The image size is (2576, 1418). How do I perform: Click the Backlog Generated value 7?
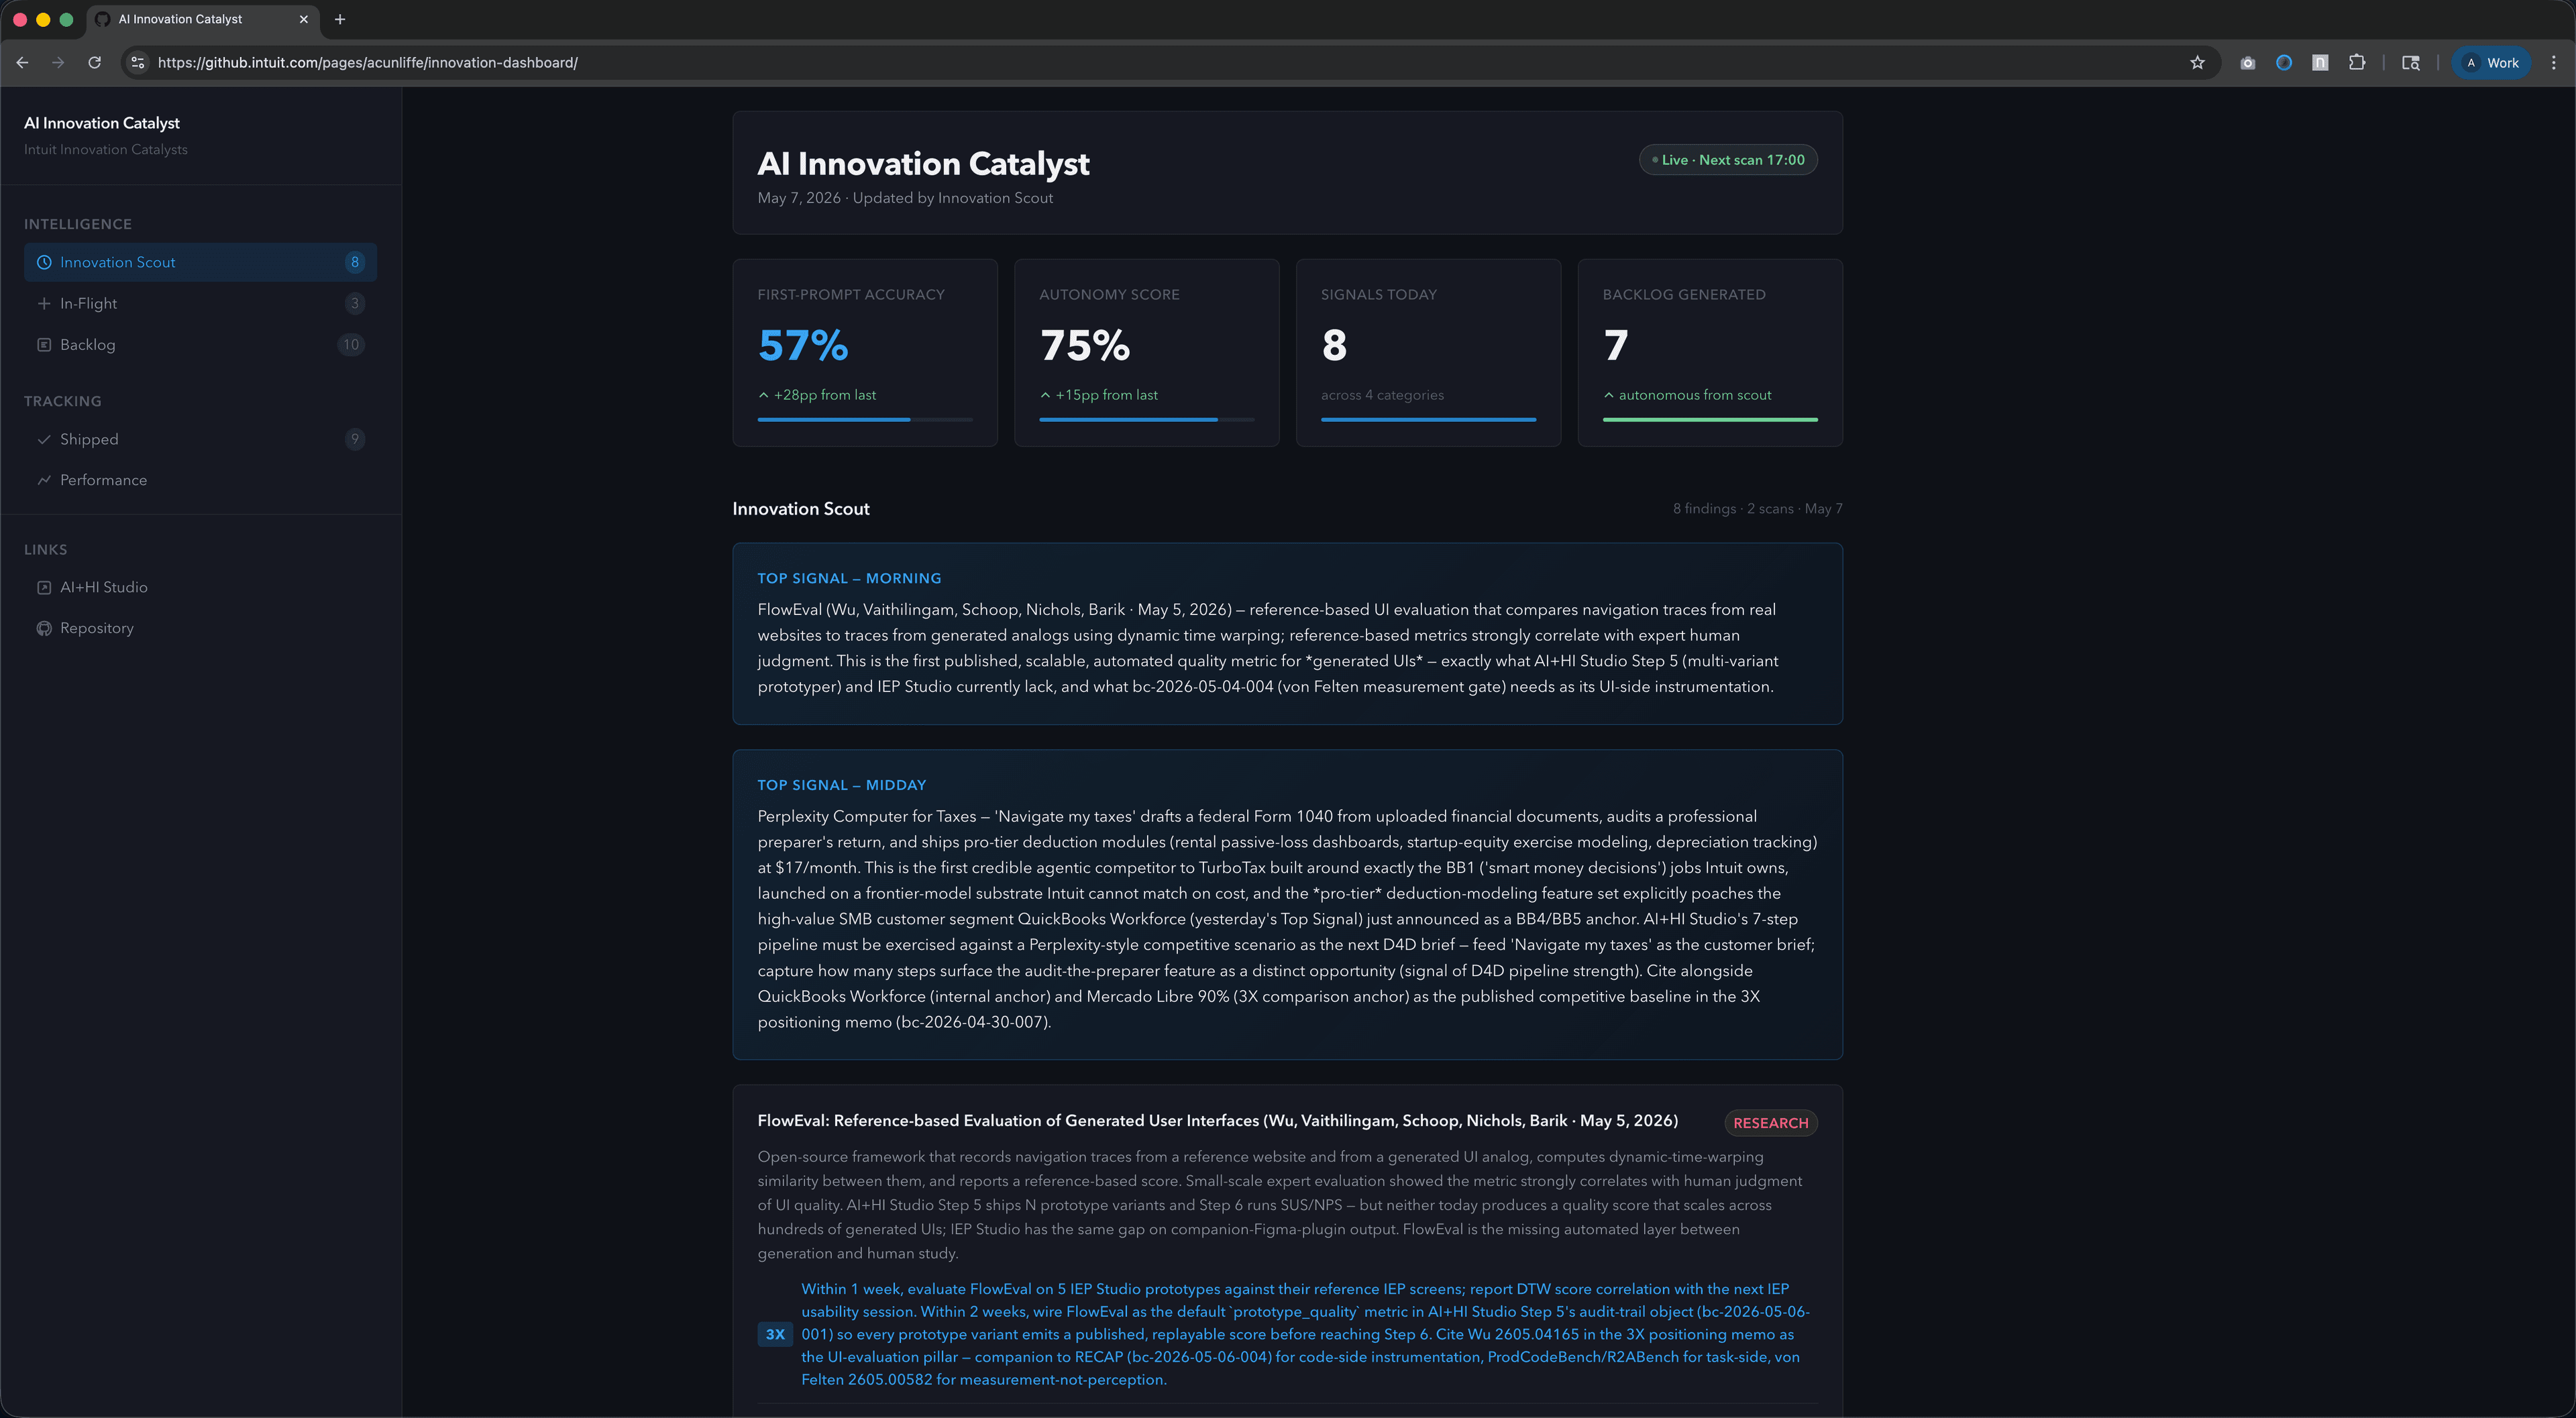click(1615, 345)
